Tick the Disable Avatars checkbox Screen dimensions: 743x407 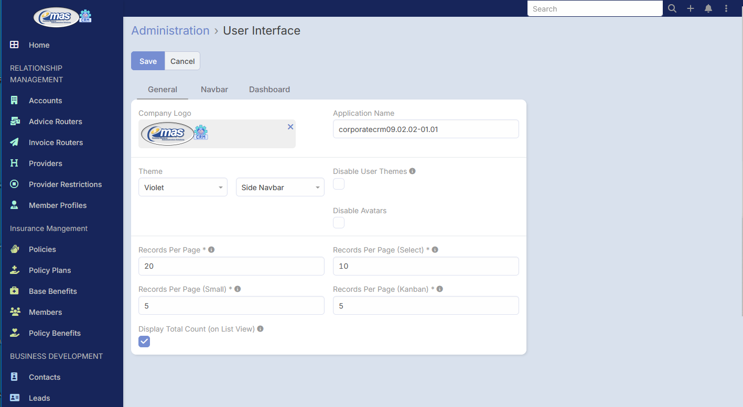pyautogui.click(x=339, y=223)
